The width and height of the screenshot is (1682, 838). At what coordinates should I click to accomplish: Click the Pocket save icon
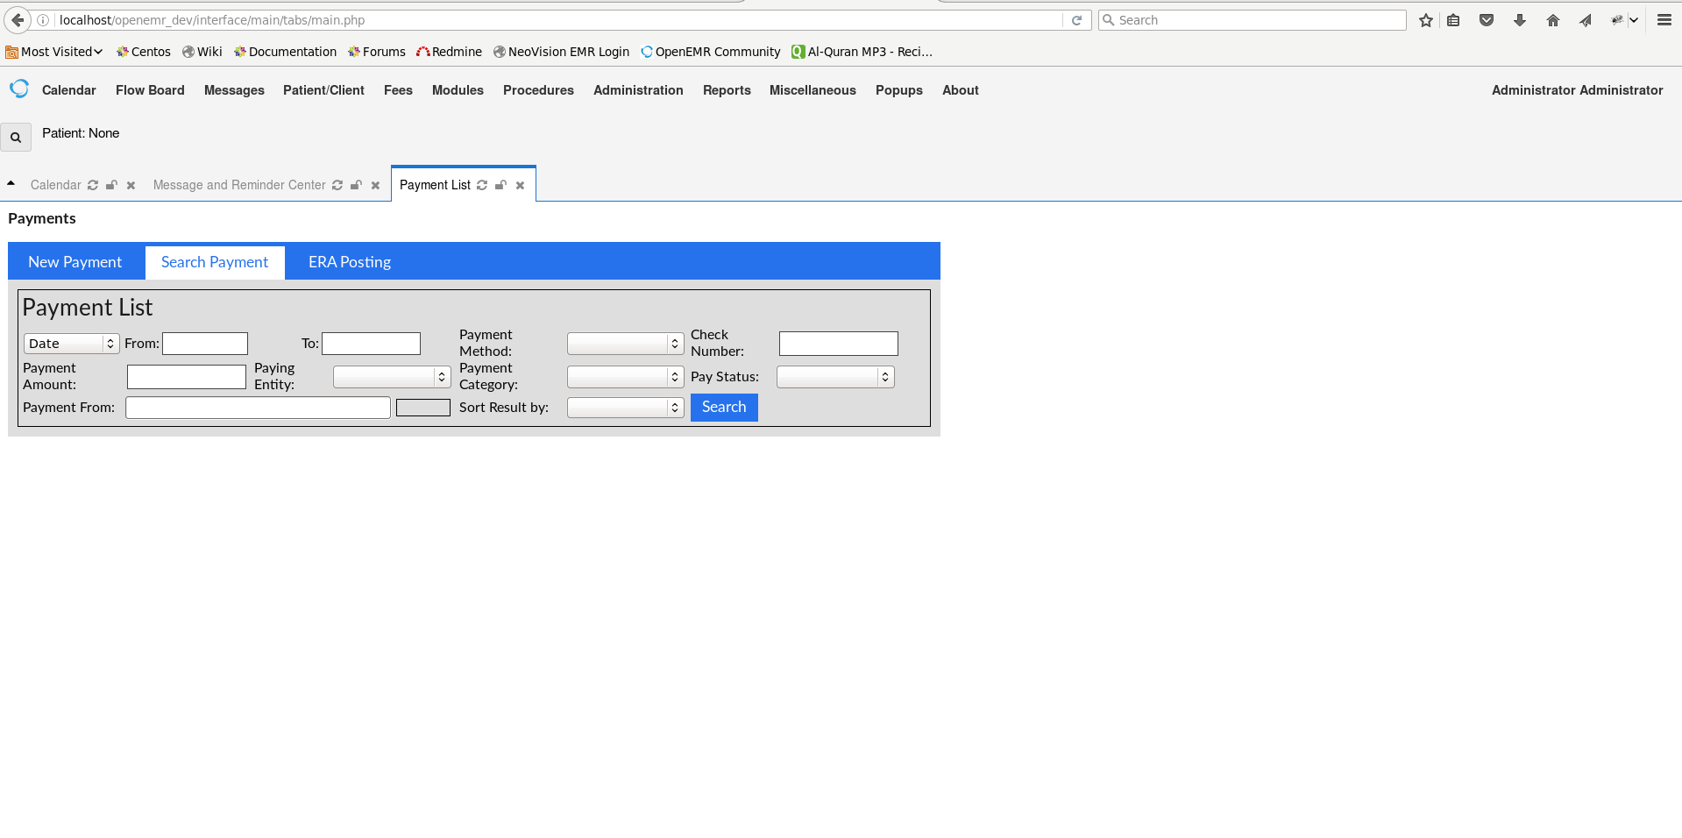coord(1487,20)
